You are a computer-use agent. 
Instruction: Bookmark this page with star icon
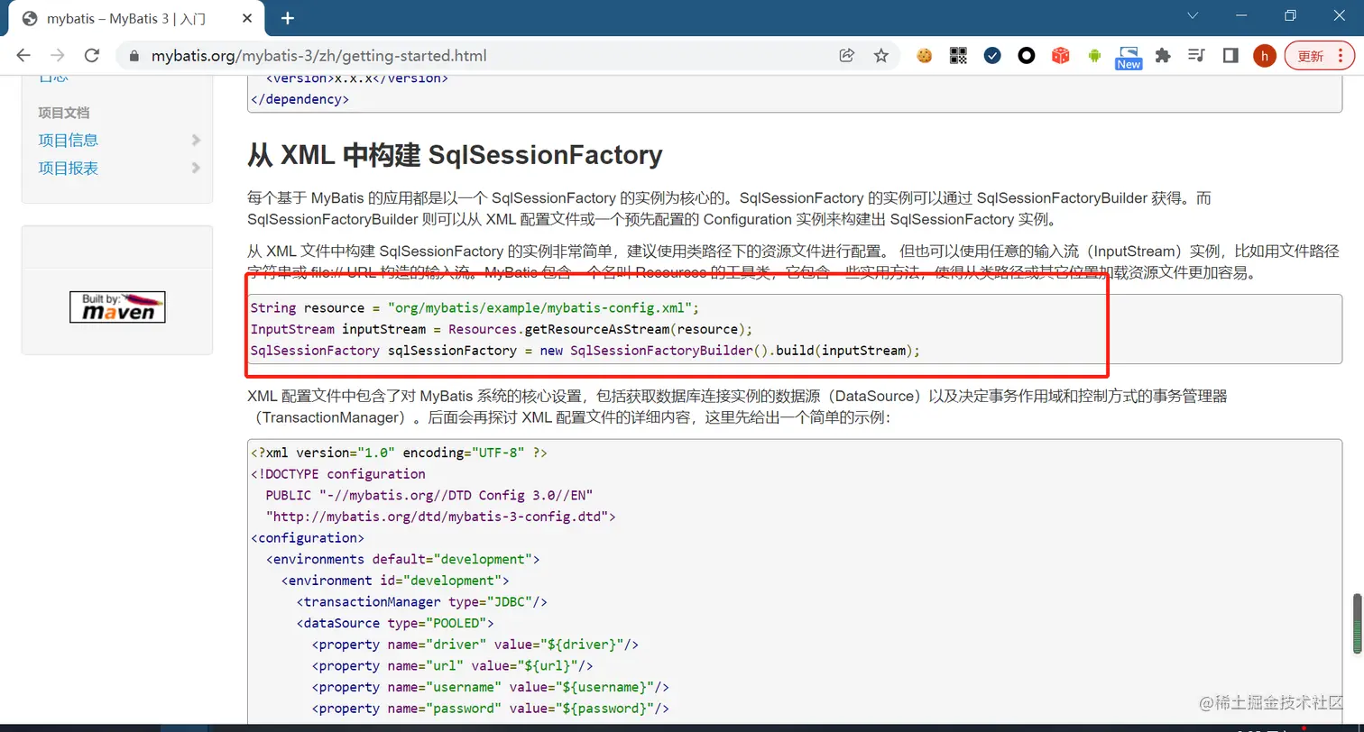pyautogui.click(x=881, y=55)
